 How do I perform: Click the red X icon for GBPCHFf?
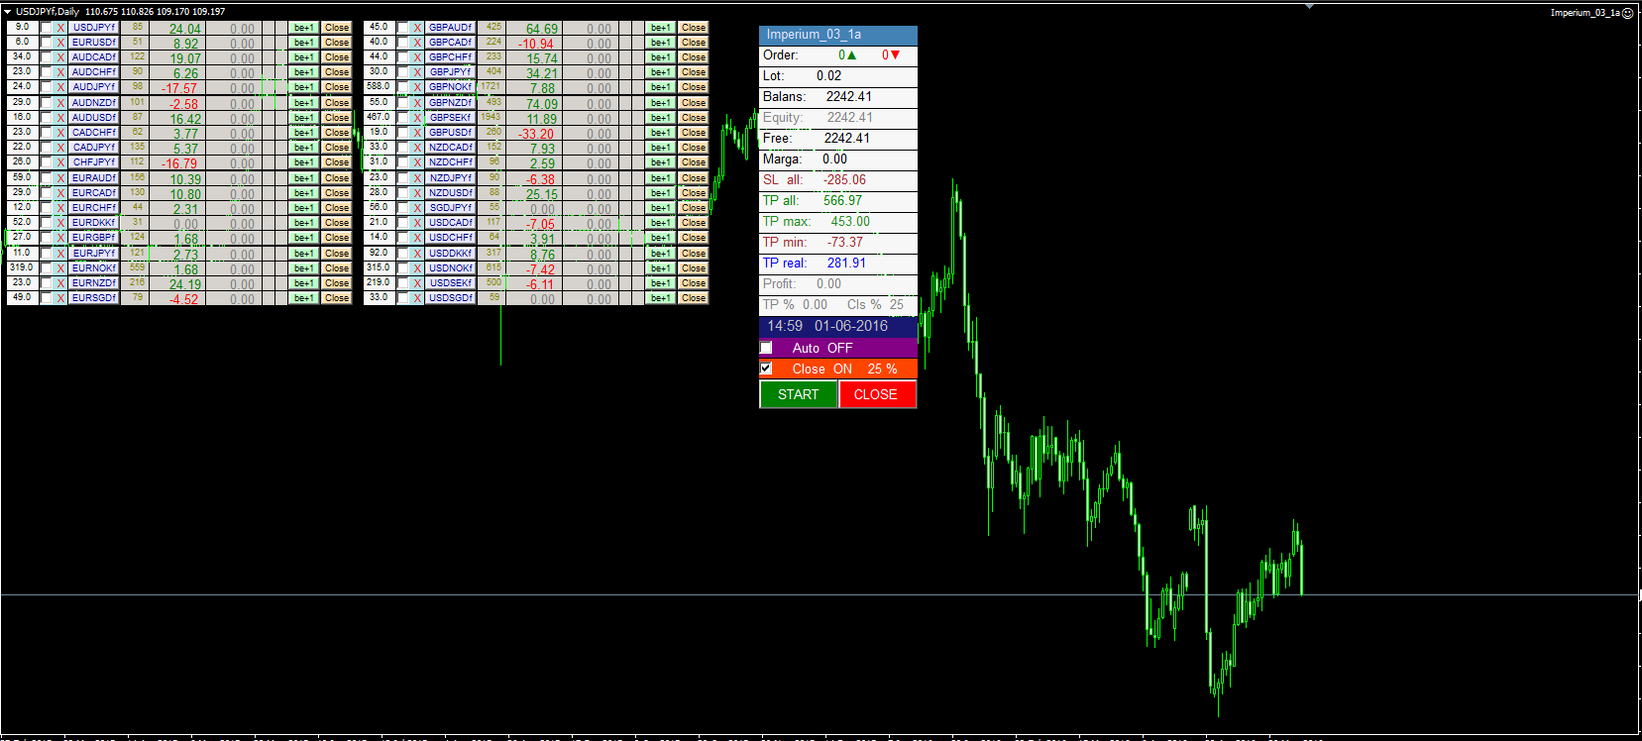[x=417, y=57]
